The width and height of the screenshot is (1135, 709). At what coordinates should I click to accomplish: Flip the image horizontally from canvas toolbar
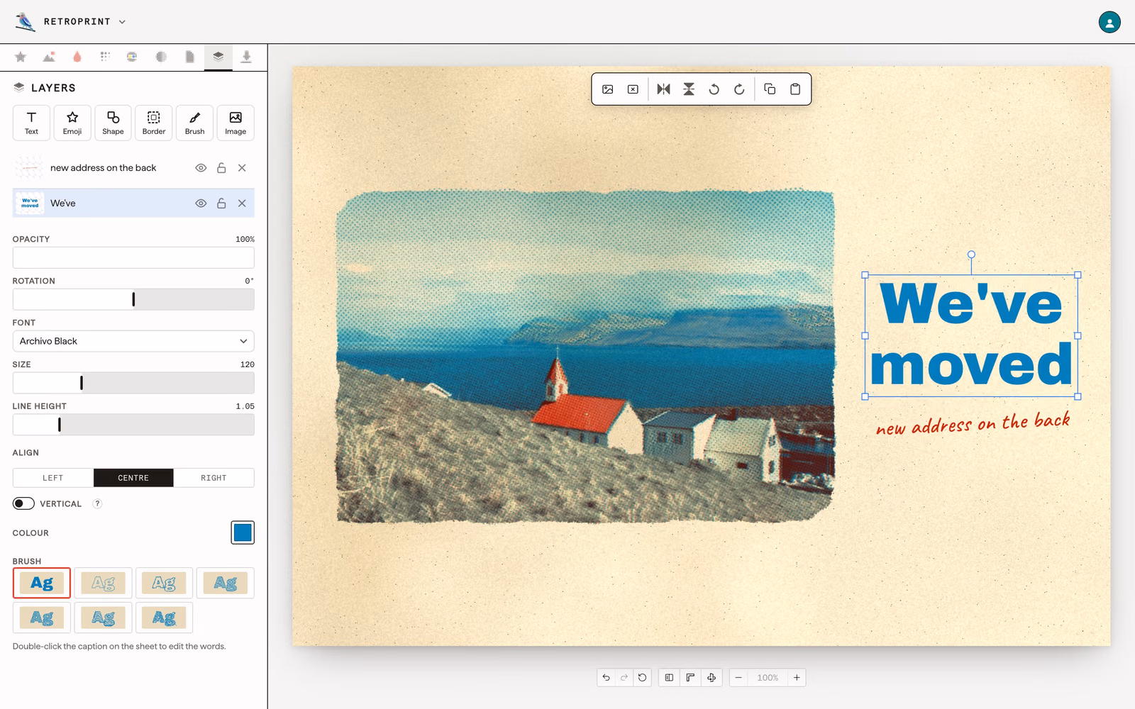(663, 89)
